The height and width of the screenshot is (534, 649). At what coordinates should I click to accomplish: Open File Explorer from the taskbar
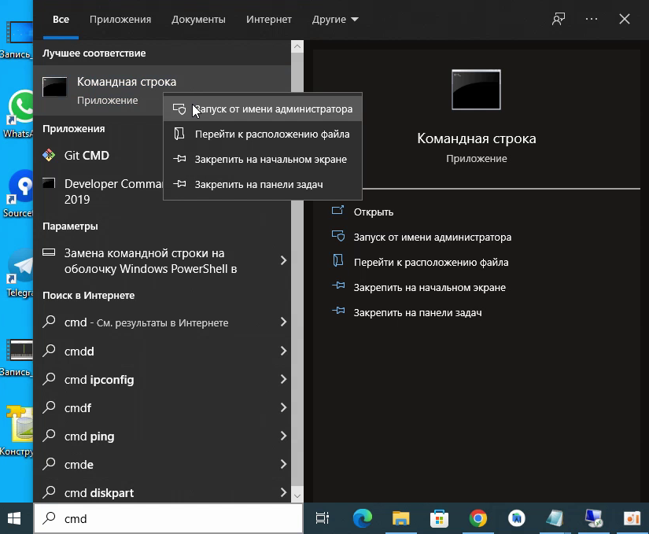click(x=400, y=518)
